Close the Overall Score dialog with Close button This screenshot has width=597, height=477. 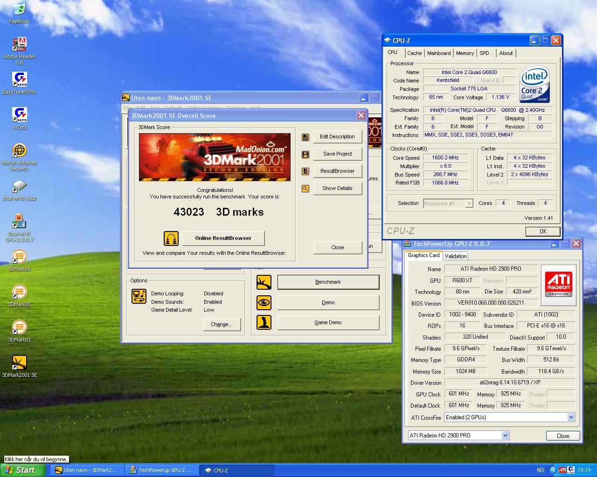[338, 248]
